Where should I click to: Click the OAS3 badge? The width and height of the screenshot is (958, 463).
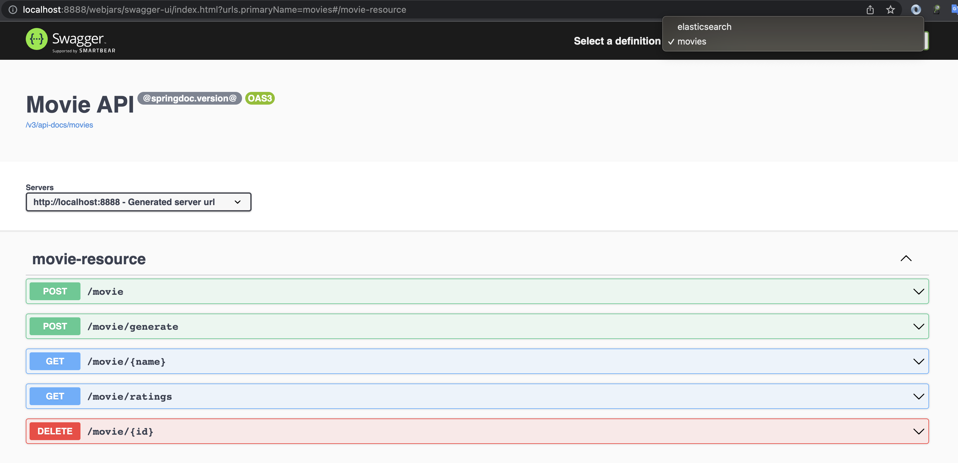point(260,98)
